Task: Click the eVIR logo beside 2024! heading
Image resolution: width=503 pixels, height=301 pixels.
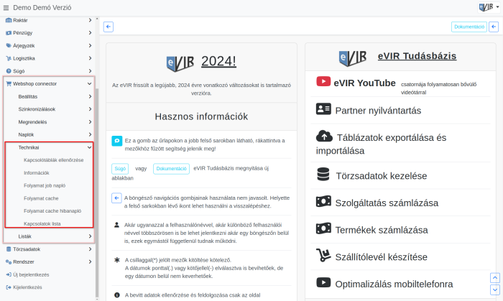Action: click(x=180, y=63)
